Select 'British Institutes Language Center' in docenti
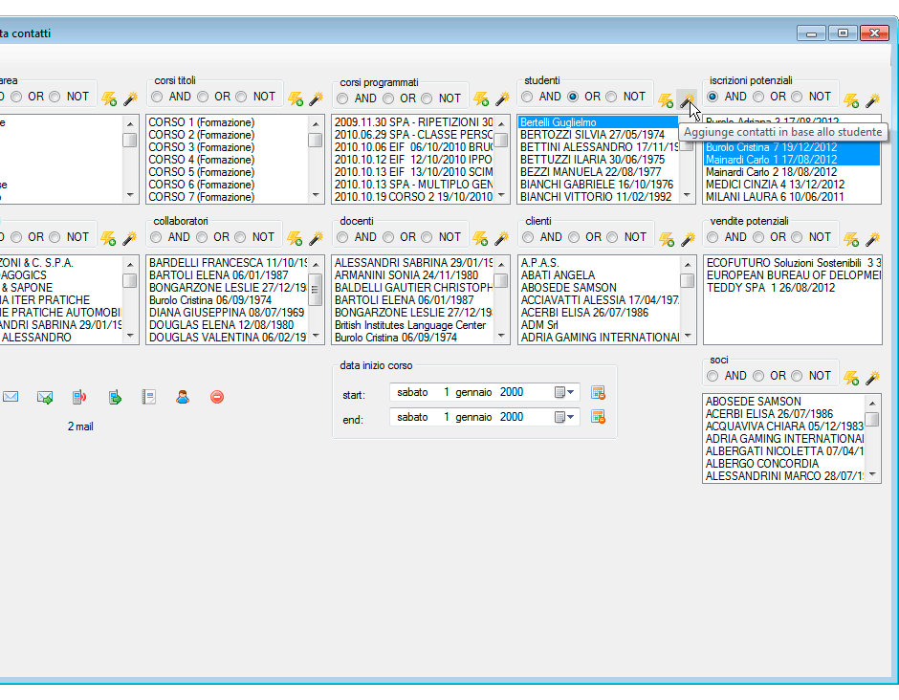 pos(410,325)
